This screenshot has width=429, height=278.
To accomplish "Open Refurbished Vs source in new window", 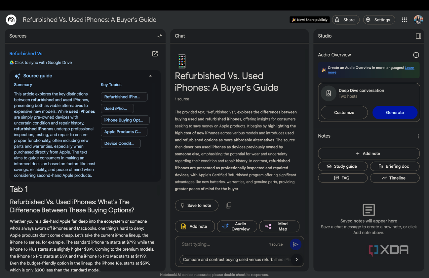I will (x=155, y=54).
